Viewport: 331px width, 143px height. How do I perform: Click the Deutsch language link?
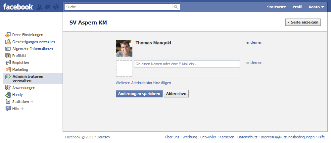click(x=103, y=137)
